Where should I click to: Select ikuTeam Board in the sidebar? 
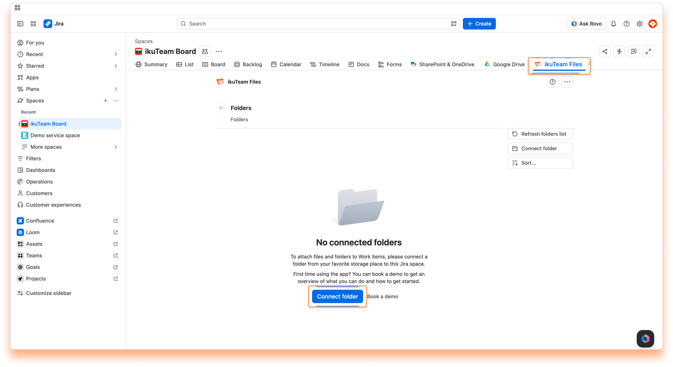coord(70,124)
